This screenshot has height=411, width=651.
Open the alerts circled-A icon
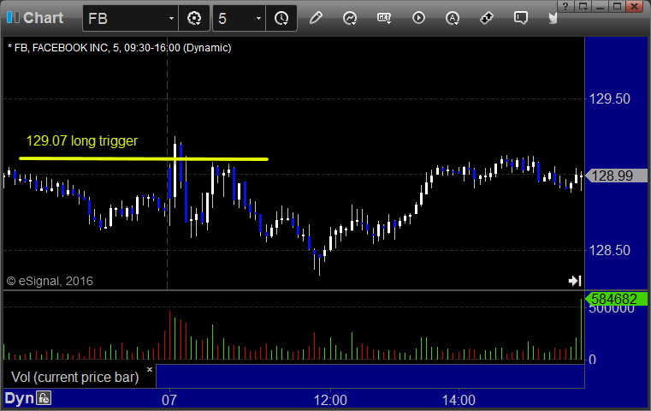pyautogui.click(x=453, y=18)
